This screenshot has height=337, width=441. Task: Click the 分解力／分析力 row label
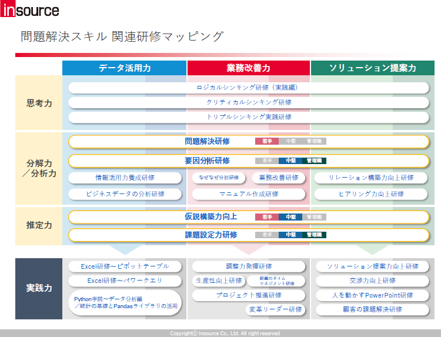[39, 168]
